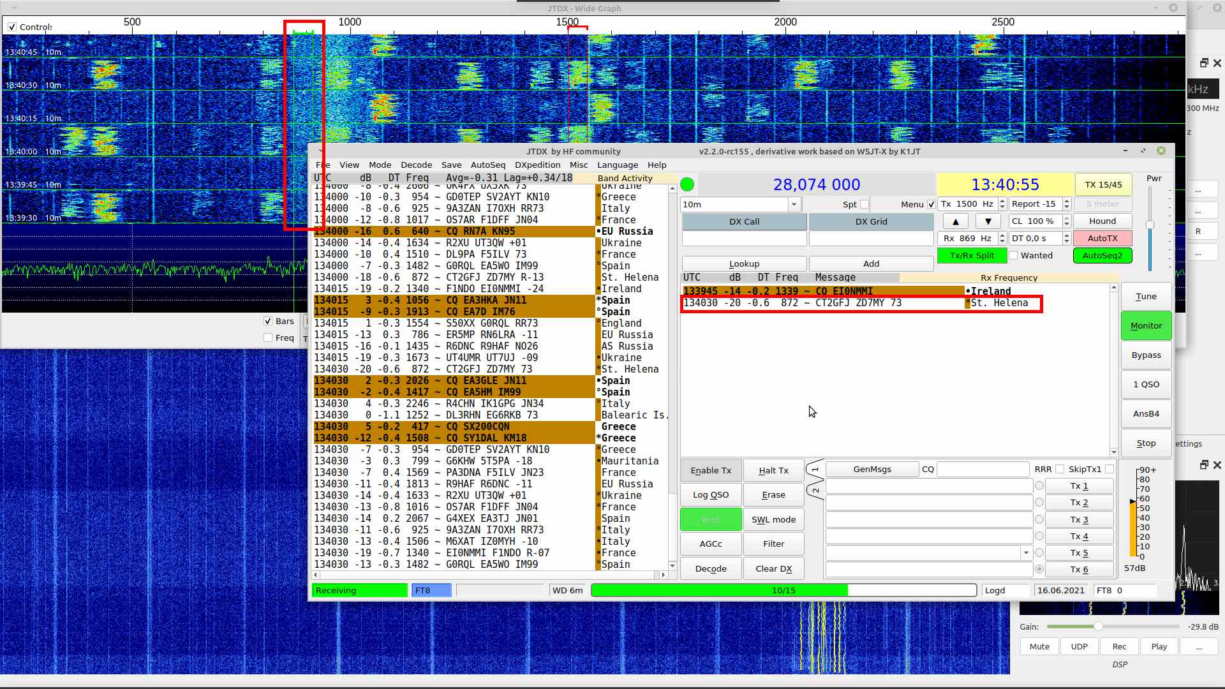This screenshot has height=689, width=1225.
Task: Select message tab 2 icon
Action: tap(815, 491)
